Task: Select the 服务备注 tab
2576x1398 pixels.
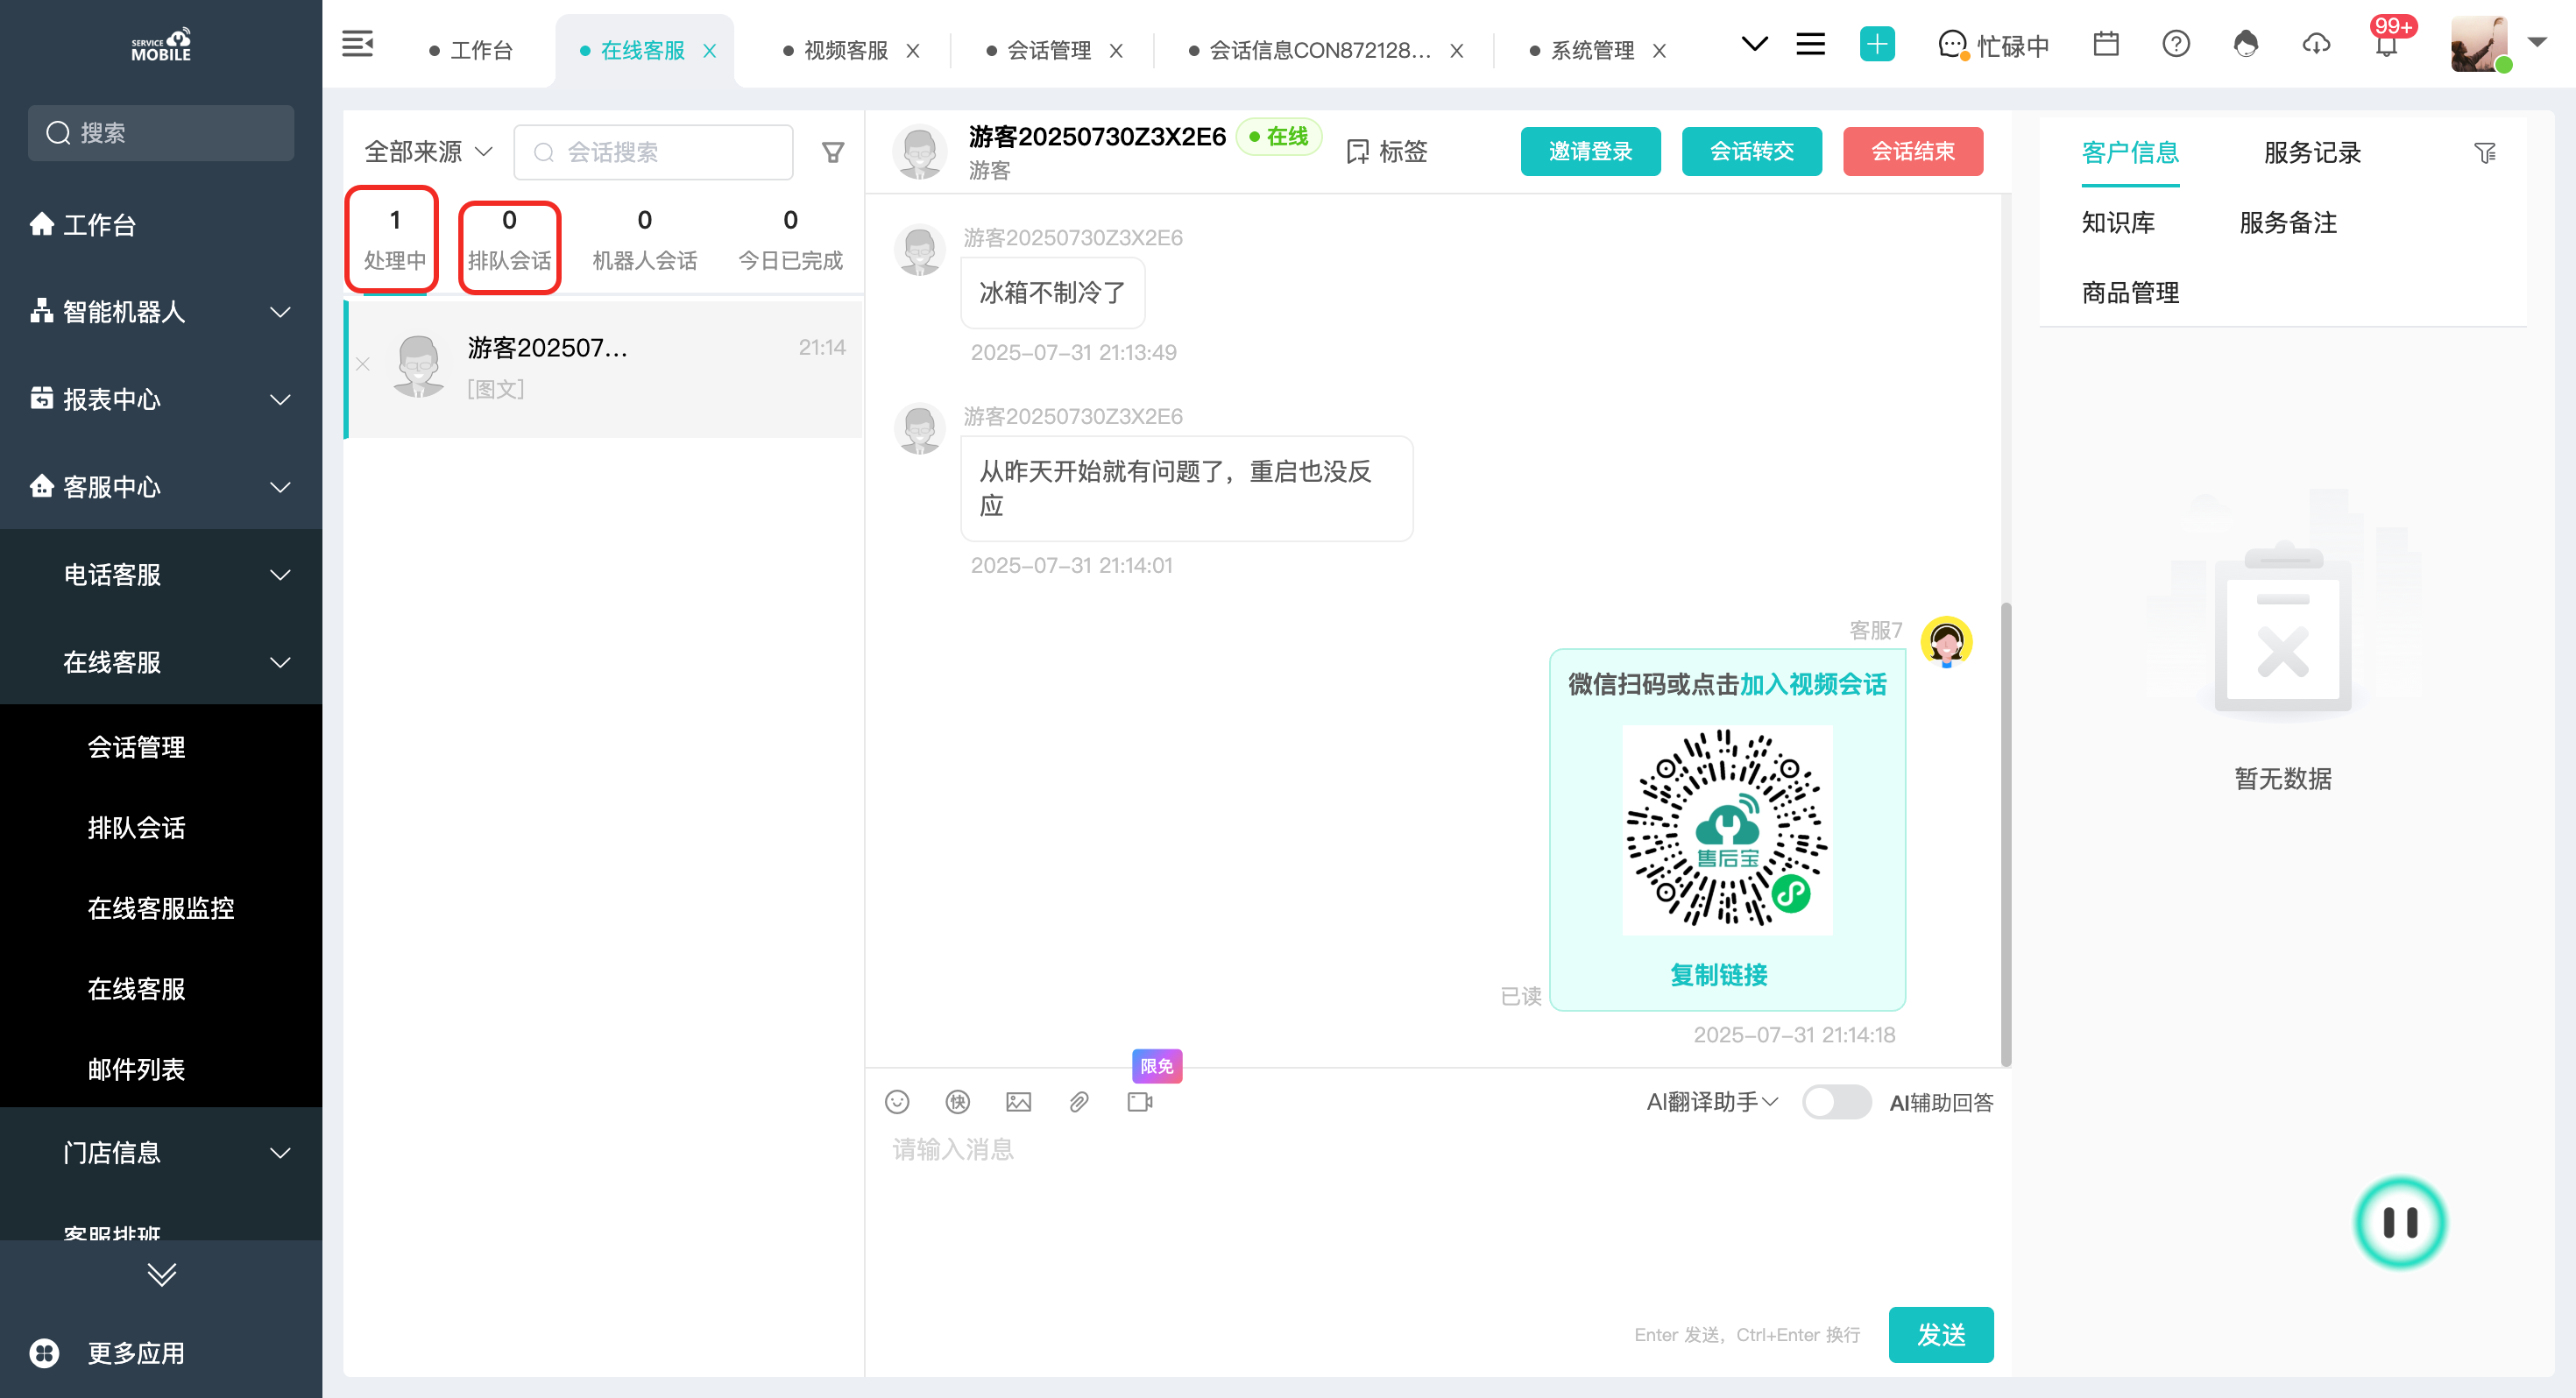Action: (2288, 223)
